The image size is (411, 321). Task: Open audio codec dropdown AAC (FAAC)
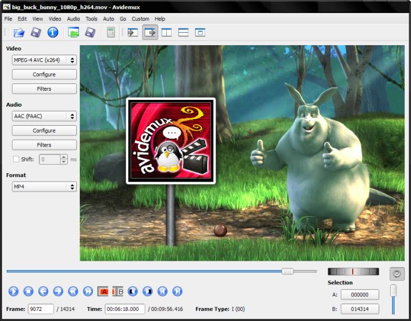pos(44,116)
